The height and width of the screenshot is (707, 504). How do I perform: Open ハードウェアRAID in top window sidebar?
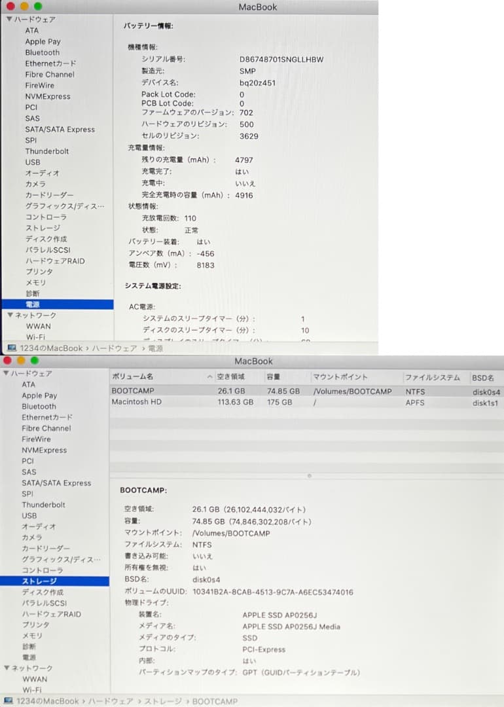[x=55, y=261]
